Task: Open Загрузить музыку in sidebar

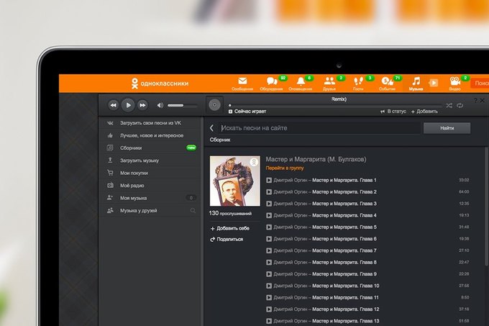Action: pos(150,160)
